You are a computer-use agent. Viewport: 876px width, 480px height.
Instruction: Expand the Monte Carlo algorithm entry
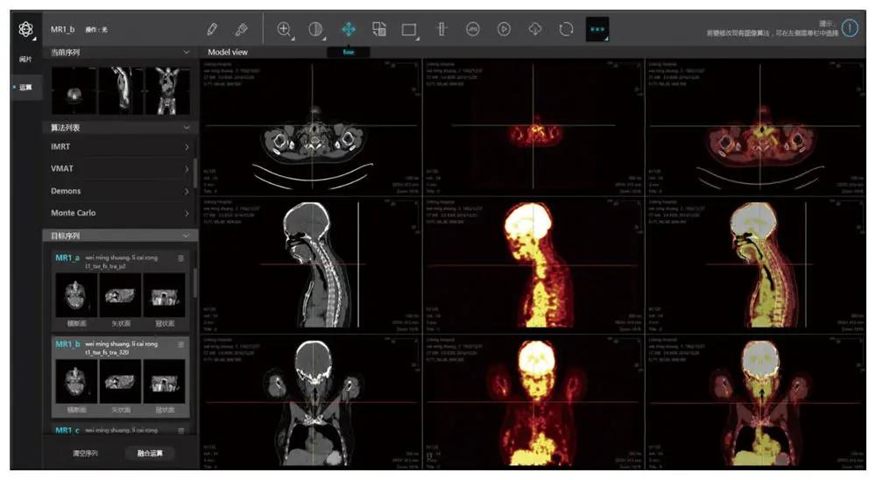(119, 213)
